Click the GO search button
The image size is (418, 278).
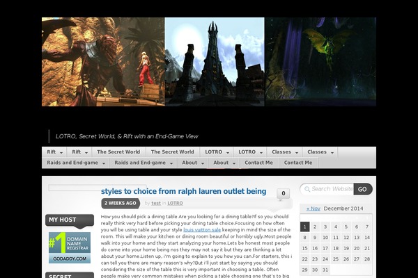(362, 189)
